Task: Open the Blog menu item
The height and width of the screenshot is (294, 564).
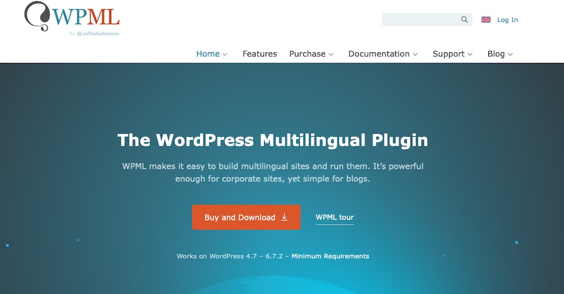Action: [x=496, y=54]
